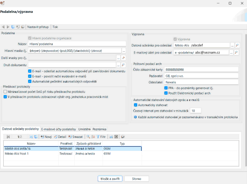Click the Storno button
Screen dimensions: 247x184
point(137,179)
